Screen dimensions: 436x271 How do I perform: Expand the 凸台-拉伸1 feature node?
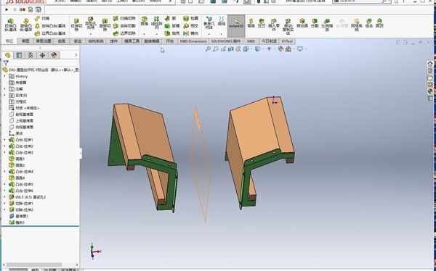(x=4, y=140)
